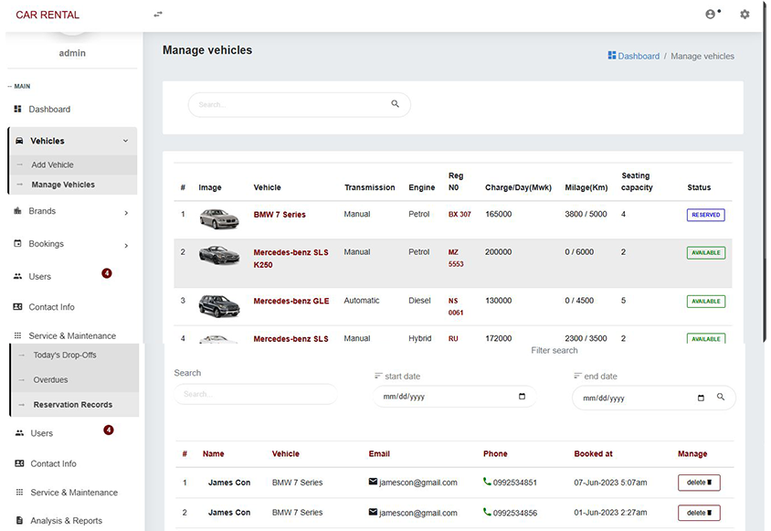Click the start date input field
Image resolution: width=771 pixels, height=531 pixels.
[x=454, y=396]
